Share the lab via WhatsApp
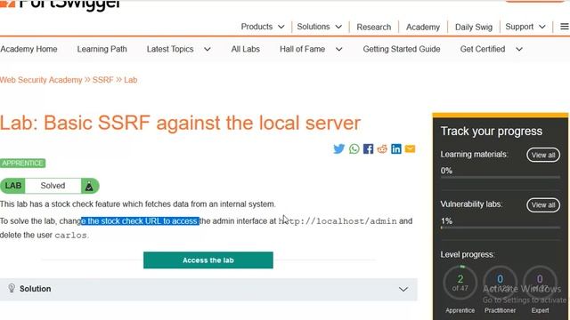Image resolution: width=570 pixels, height=320 pixels. [354, 148]
